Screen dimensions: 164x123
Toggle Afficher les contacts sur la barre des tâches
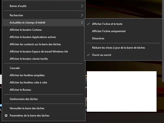44,44
